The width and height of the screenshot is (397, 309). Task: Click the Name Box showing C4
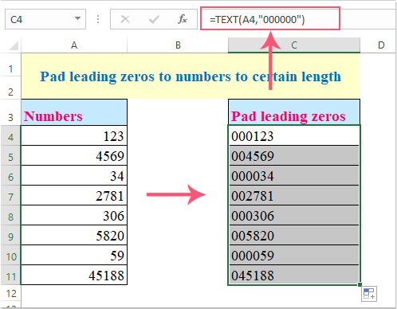click(x=45, y=19)
